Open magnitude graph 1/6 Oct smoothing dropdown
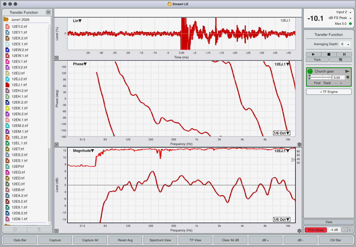 point(282,219)
